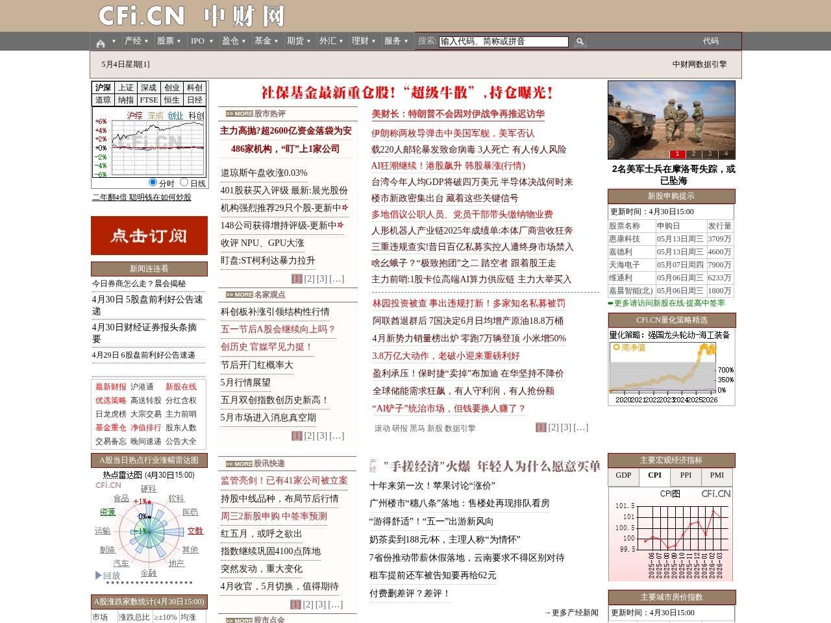Open MORE icon beside 股市点金
The width and height of the screenshot is (831, 623).
[x=240, y=620]
